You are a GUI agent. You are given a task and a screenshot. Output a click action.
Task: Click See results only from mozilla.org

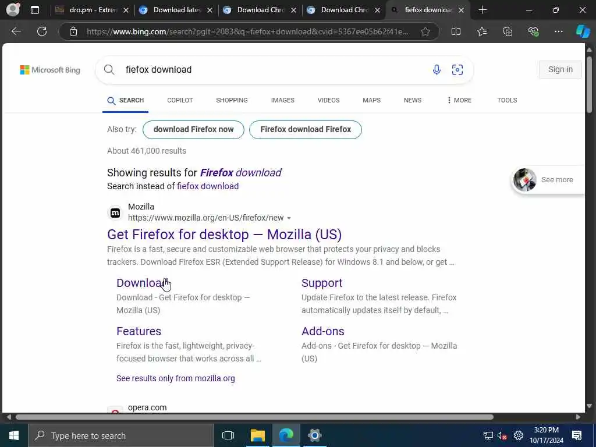click(176, 378)
